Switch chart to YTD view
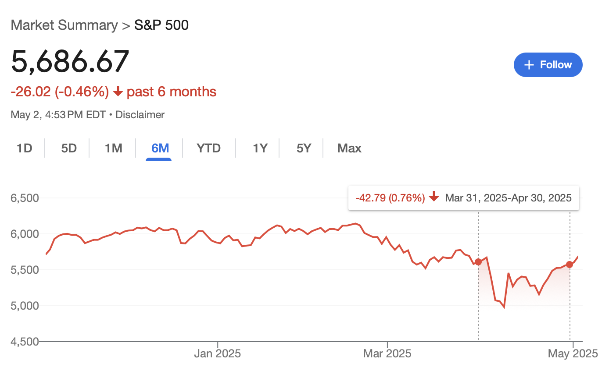The width and height of the screenshot is (609, 367). (x=208, y=148)
